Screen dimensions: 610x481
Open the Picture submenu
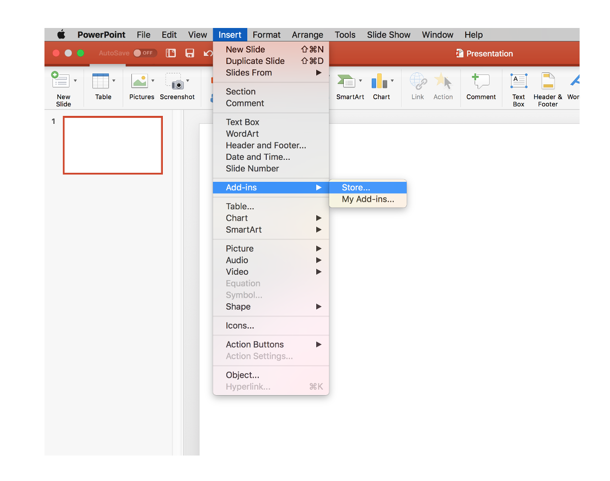271,248
